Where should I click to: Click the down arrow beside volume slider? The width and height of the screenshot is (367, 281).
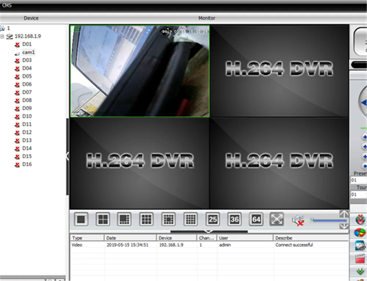coord(344,226)
